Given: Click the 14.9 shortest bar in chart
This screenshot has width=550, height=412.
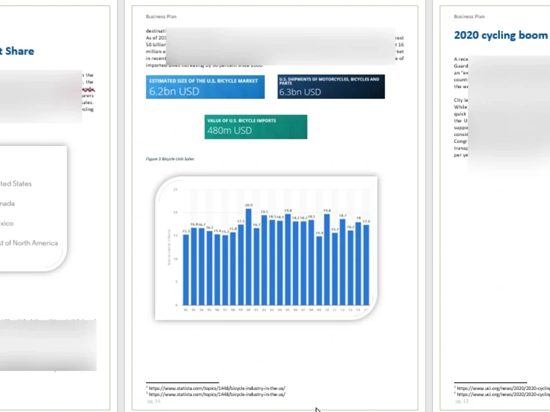Looking at the screenshot, I should coord(319,270).
